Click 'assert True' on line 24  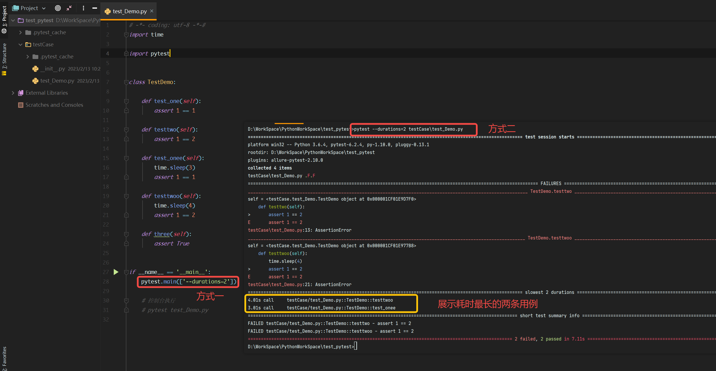pos(172,243)
